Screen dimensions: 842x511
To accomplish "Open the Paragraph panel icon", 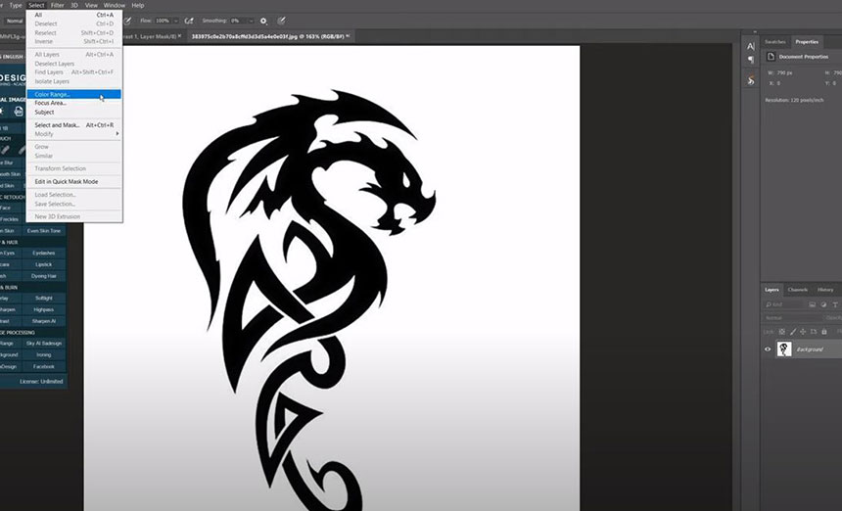I will [x=751, y=60].
